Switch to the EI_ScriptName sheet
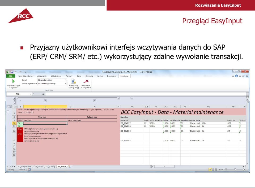Image resolution: width=255 pixels, height=188 pixels. (x=24, y=167)
